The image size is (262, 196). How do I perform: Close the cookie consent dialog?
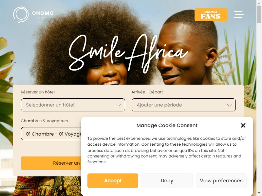tap(243, 125)
